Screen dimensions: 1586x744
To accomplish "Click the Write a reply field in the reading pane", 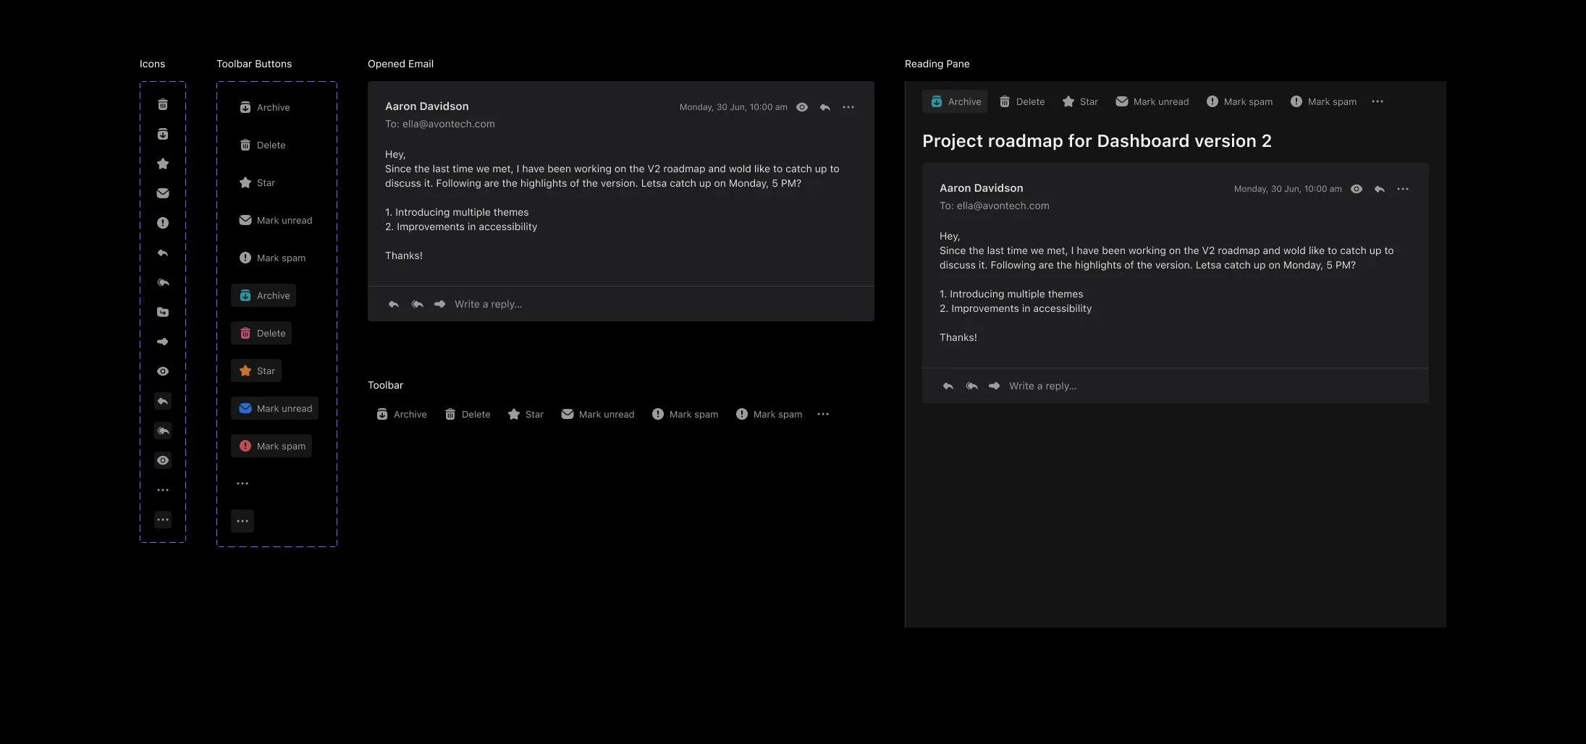I will click(1042, 385).
